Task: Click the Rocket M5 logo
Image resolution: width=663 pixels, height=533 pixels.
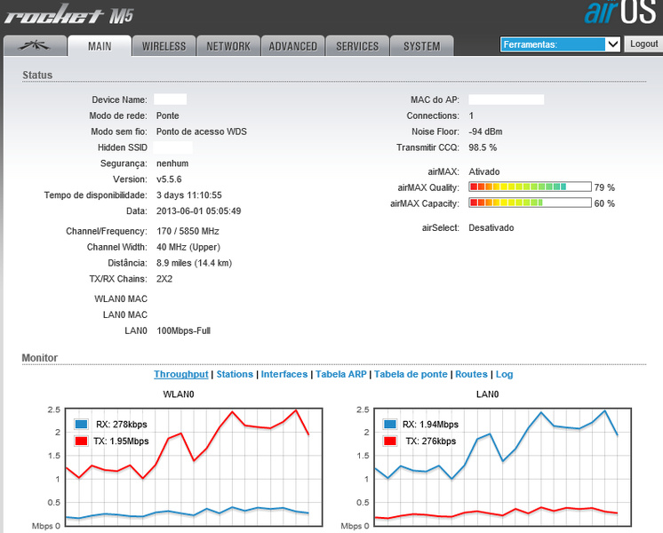Action: (x=69, y=14)
